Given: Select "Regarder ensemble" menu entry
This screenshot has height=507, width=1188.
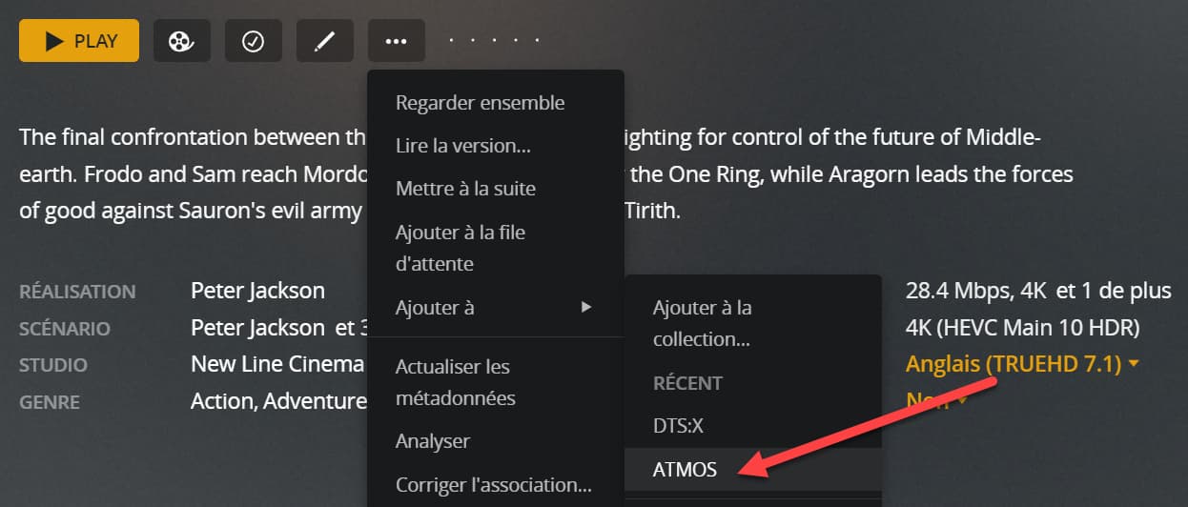Looking at the screenshot, I should pyautogui.click(x=480, y=103).
